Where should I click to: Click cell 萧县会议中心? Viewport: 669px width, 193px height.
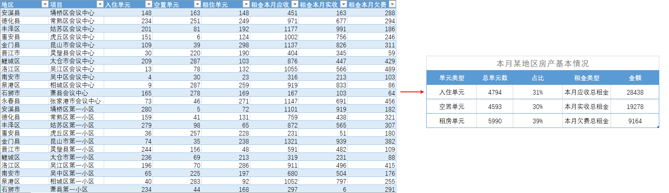click(x=76, y=93)
